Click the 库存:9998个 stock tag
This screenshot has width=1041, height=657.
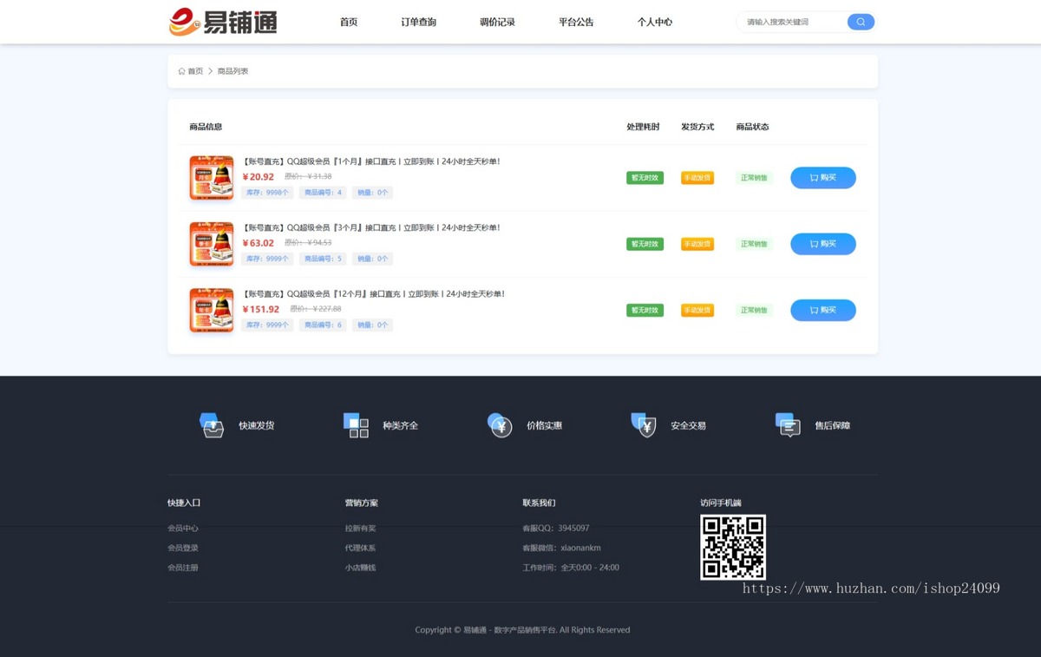coord(267,193)
